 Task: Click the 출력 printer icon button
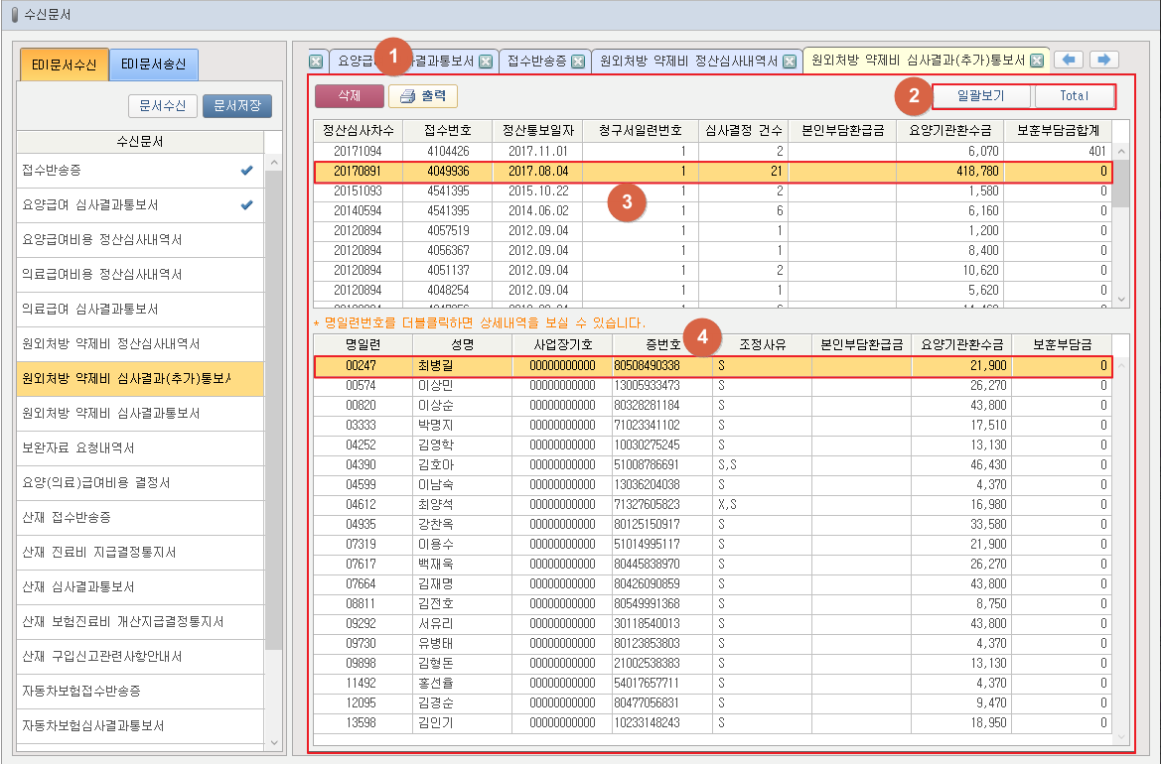click(423, 96)
